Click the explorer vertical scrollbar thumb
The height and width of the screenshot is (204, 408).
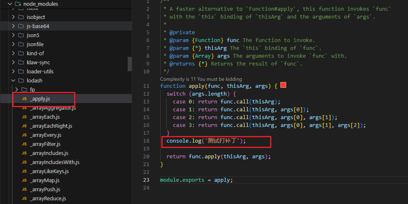pyautogui.click(x=130, y=64)
